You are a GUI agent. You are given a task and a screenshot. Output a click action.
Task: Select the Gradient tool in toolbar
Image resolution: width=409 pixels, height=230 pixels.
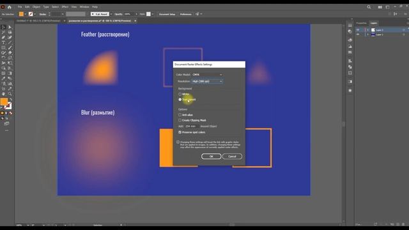(10, 73)
